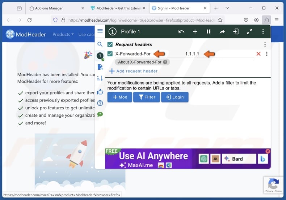Select Profile 1 badge in sidebar
Image resolution: width=286 pixels, height=200 pixels.
click(x=100, y=56)
